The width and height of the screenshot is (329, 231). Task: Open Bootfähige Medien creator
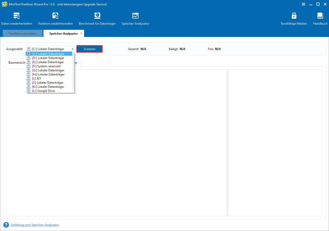tap(294, 18)
